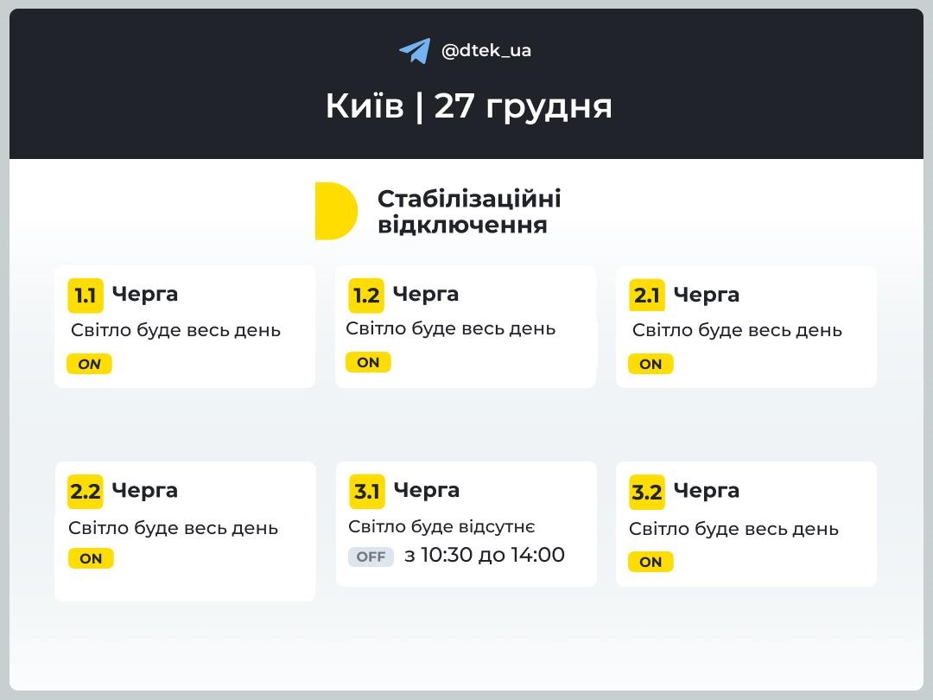Click the outage time "з 10:30 до 14:00"
This screenshot has height=700, width=933.
pyautogui.click(x=485, y=555)
